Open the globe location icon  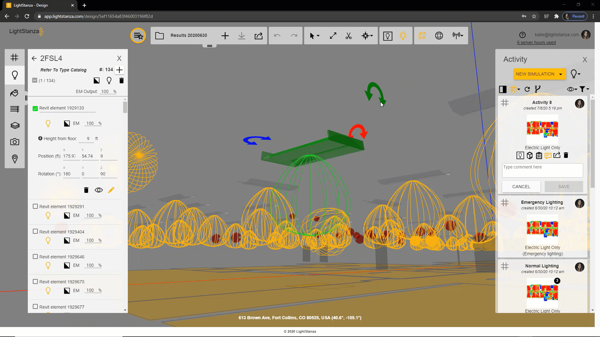439,36
